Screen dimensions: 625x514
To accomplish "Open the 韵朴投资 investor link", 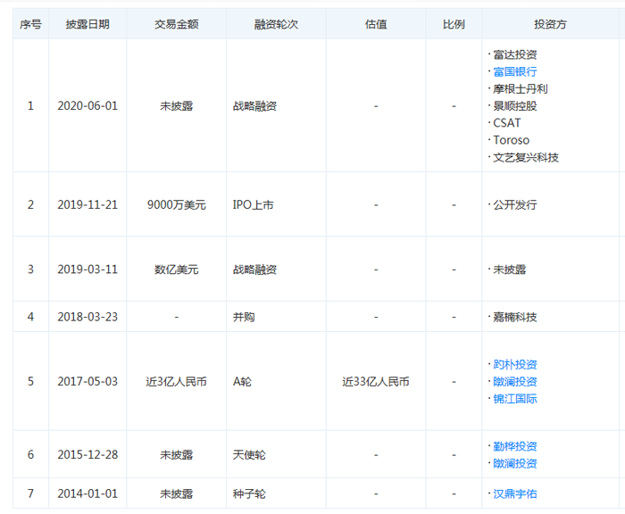I will coord(514,364).
